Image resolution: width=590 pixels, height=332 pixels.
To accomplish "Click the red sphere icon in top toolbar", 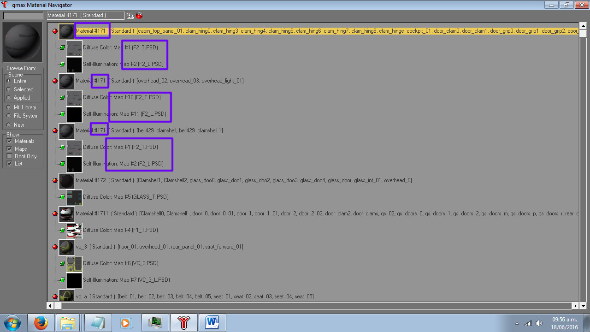I will pyautogui.click(x=139, y=16).
